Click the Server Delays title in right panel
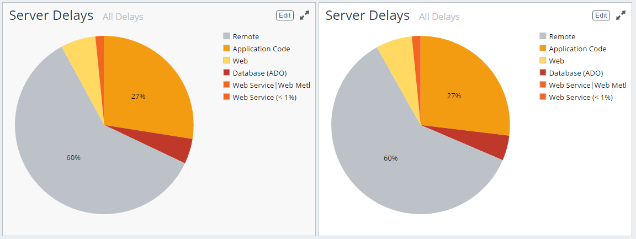 point(368,15)
